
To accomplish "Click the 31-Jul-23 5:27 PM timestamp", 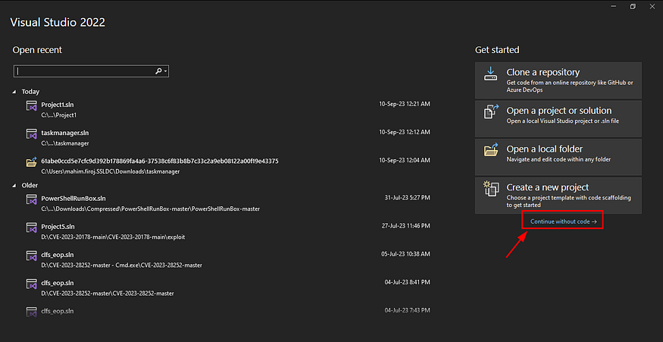I will (x=407, y=197).
